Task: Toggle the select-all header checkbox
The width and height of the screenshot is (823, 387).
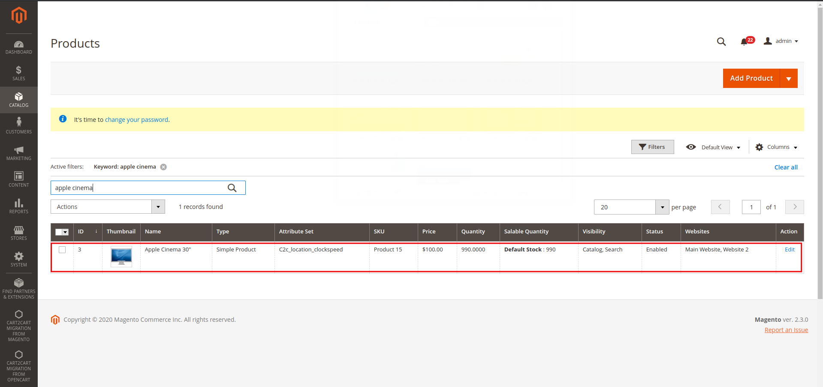Action: click(x=59, y=232)
